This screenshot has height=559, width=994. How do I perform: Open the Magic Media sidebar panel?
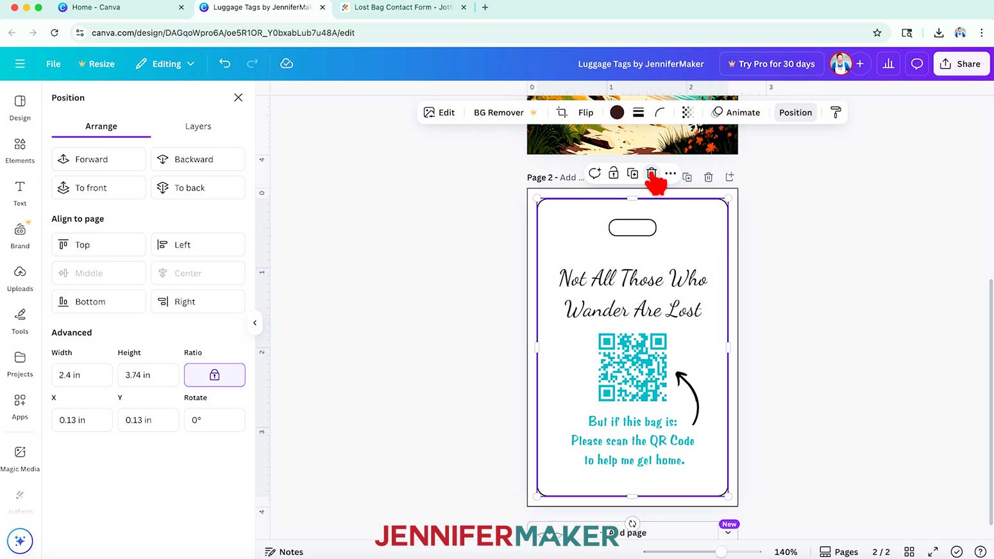(x=20, y=458)
